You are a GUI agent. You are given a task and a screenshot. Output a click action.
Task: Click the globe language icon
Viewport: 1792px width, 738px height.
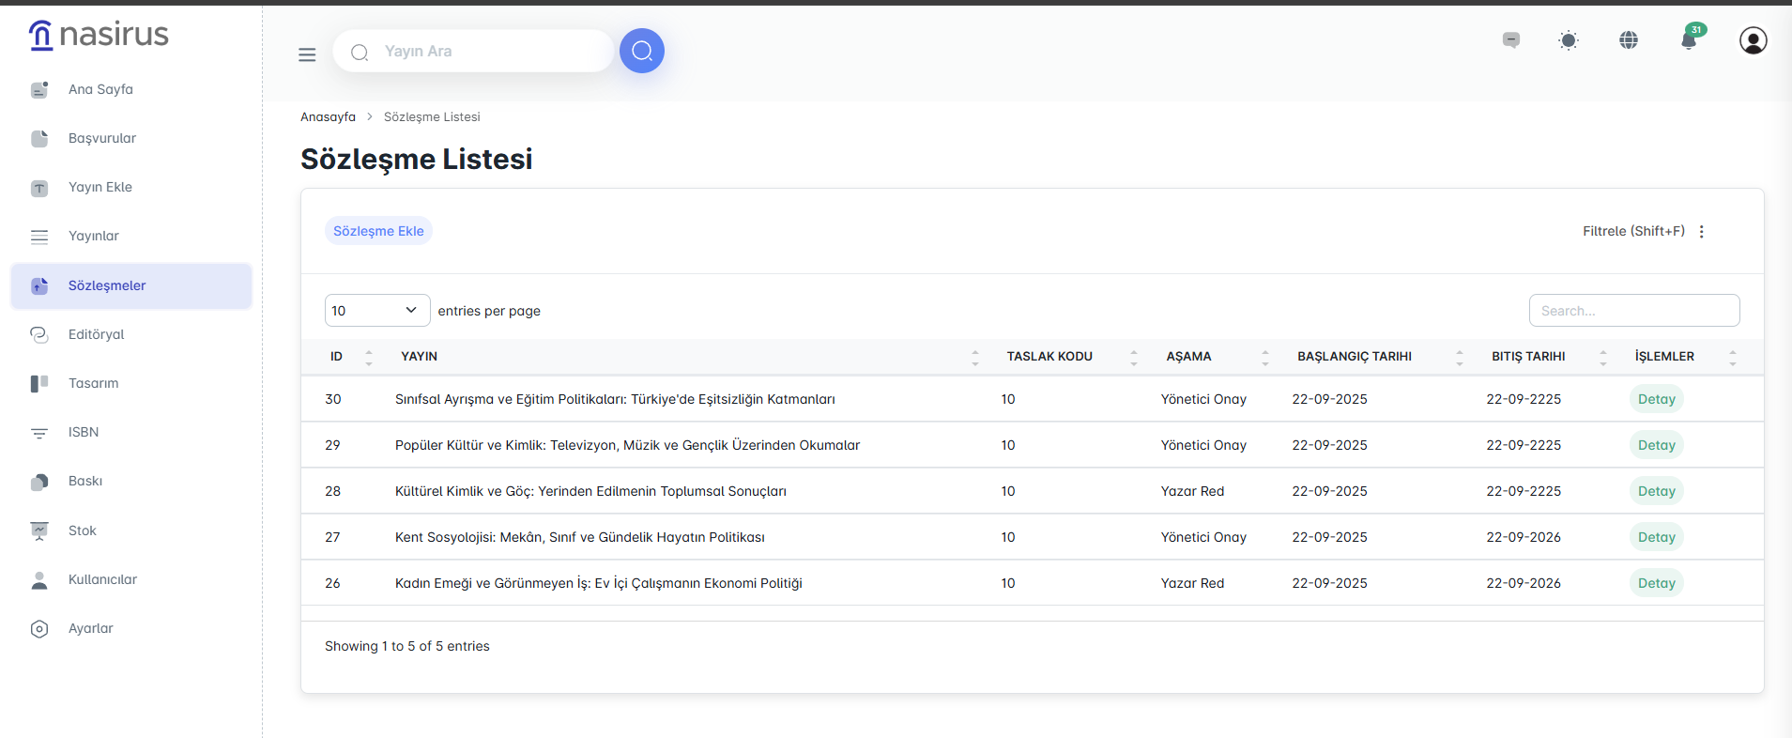click(x=1629, y=40)
